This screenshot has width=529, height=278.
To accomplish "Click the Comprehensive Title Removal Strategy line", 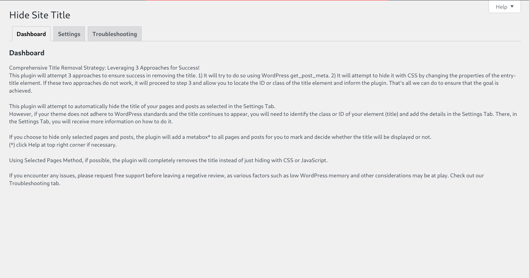I will point(104,68).
